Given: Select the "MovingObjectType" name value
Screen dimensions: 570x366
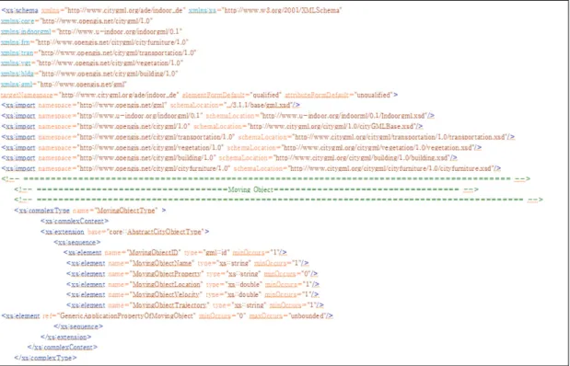Looking at the screenshot, I should [126, 211].
